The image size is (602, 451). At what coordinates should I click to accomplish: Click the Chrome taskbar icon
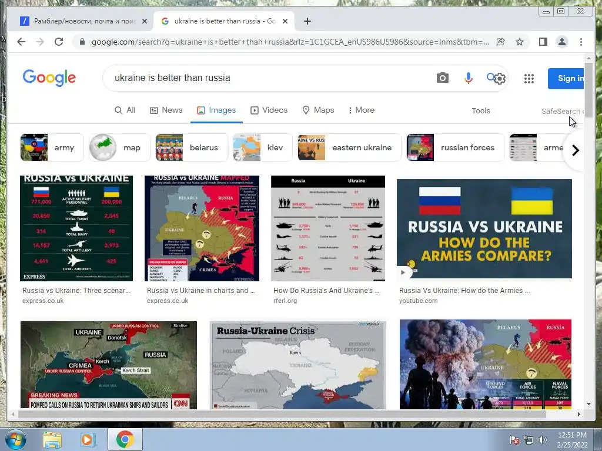[125, 439]
